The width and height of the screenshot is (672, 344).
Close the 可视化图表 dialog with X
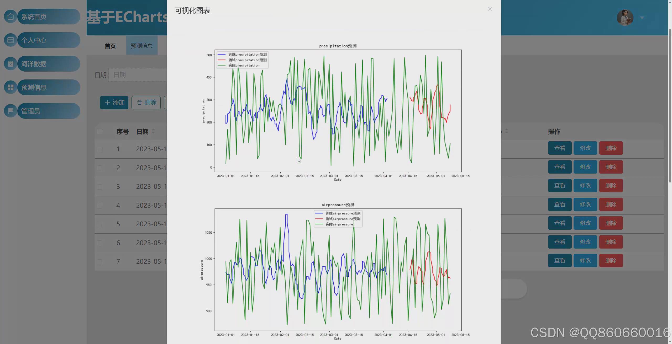pos(490,9)
